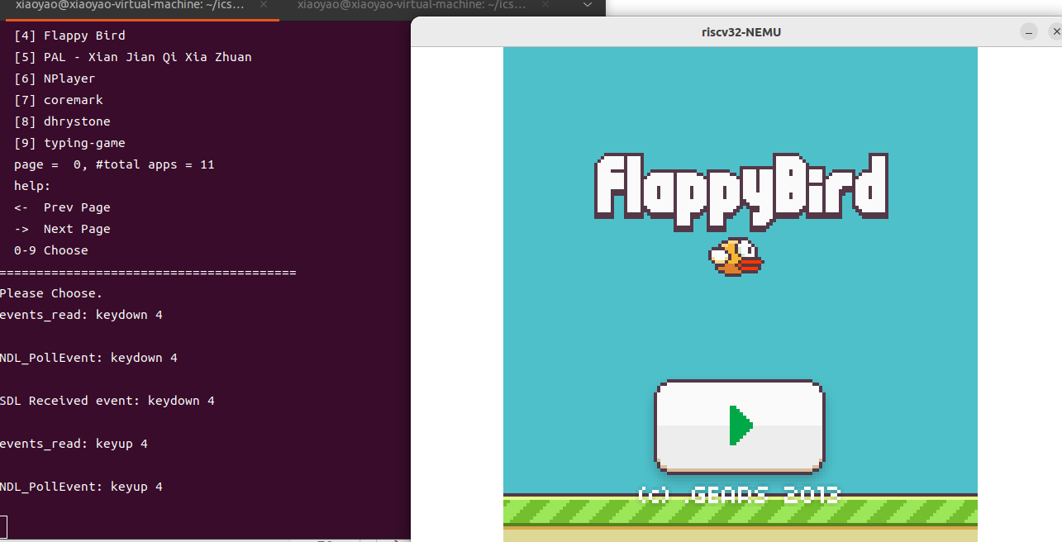Click the yellow bird sprite
This screenshot has width=1062, height=542.
736,256
